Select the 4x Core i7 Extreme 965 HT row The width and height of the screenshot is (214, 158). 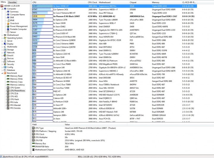[114, 13]
